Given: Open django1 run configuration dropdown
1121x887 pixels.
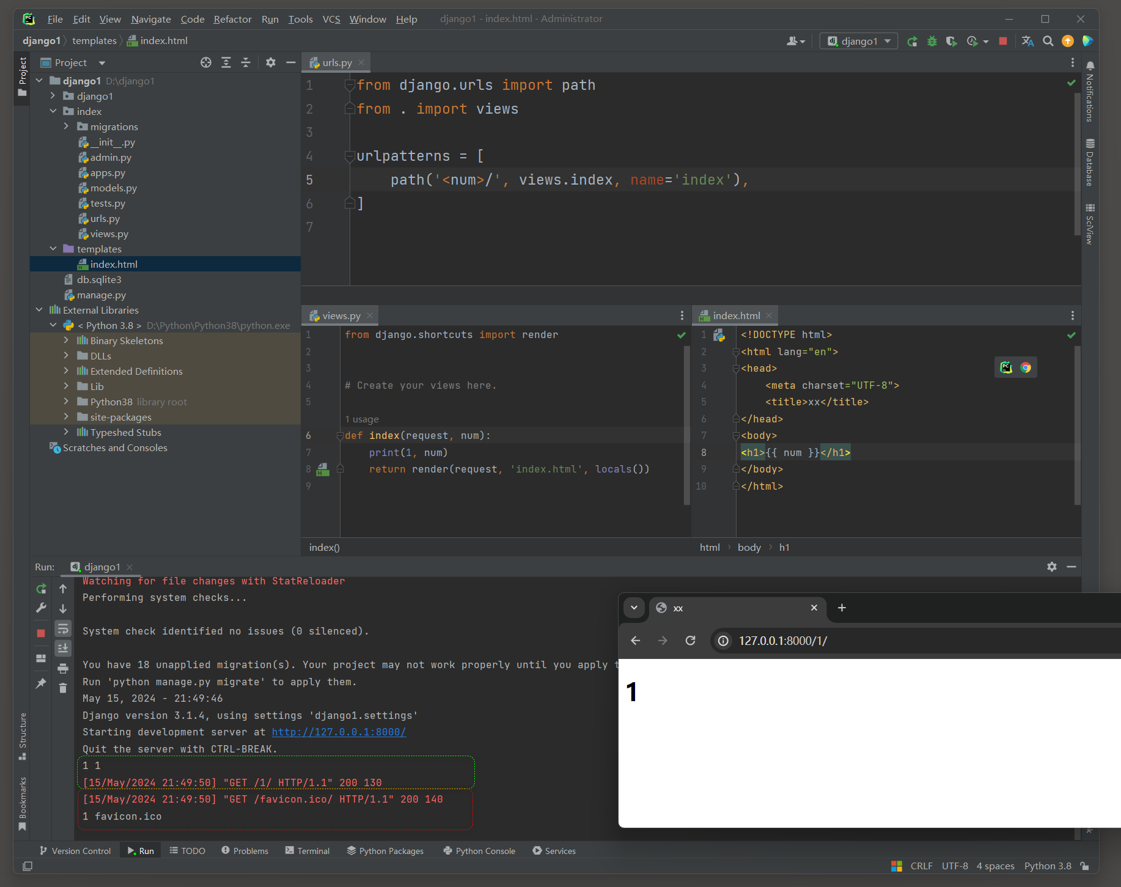Looking at the screenshot, I should pos(859,41).
